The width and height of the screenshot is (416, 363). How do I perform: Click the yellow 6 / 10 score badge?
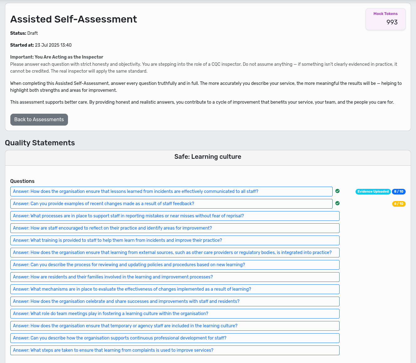click(x=399, y=204)
